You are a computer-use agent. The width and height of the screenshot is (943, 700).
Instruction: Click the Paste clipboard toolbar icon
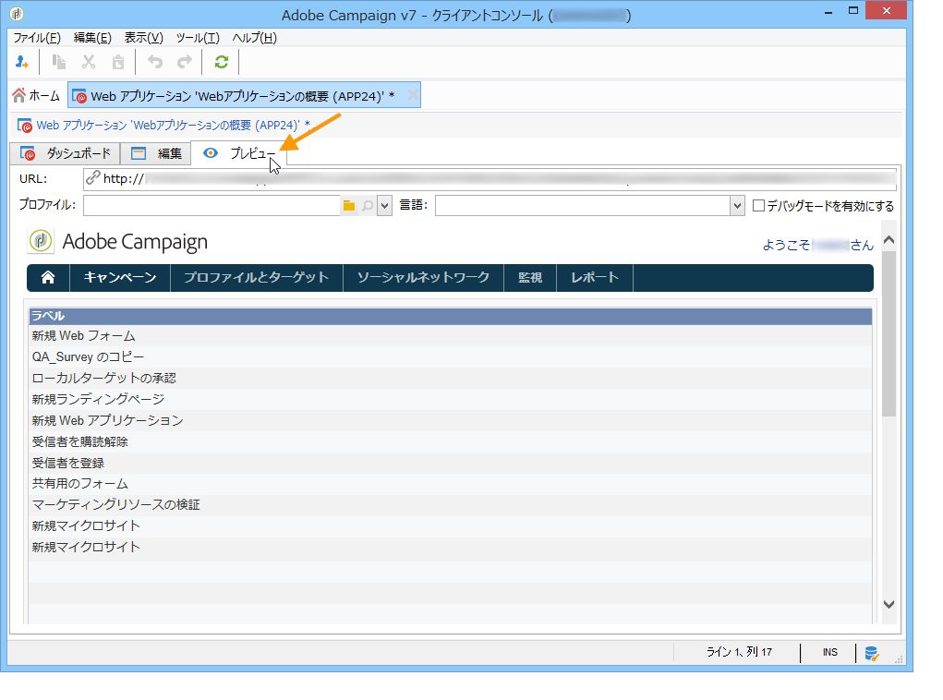click(118, 62)
